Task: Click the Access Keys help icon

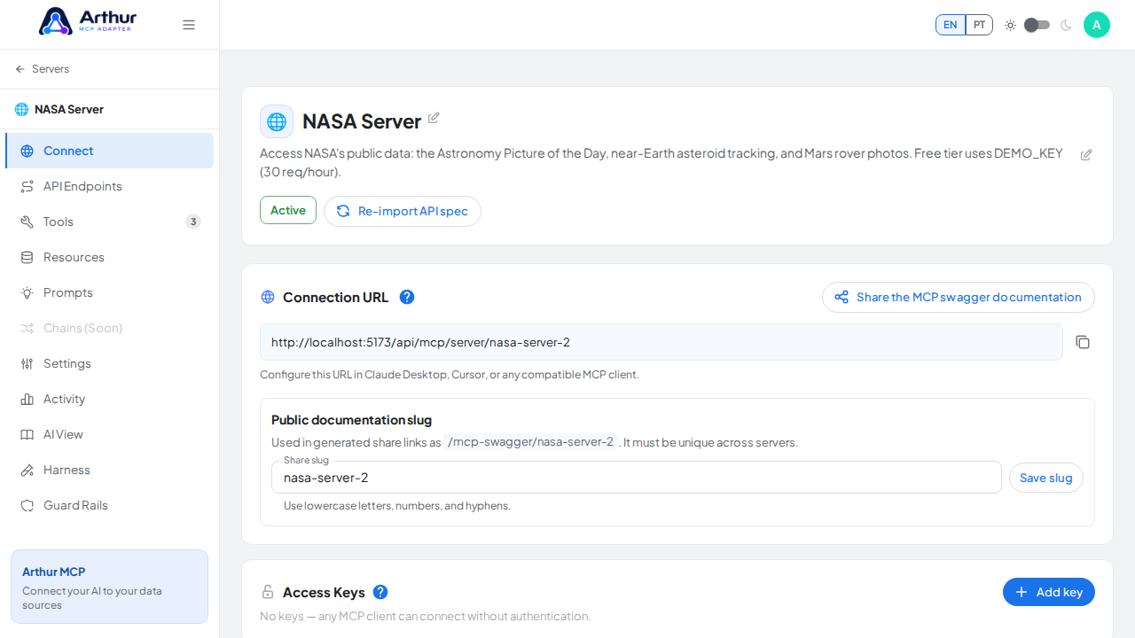Action: coord(380,592)
